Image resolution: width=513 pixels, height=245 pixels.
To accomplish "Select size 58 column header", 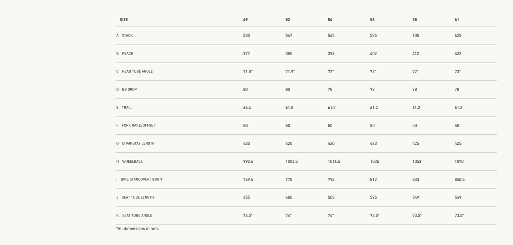I will pos(414,20).
